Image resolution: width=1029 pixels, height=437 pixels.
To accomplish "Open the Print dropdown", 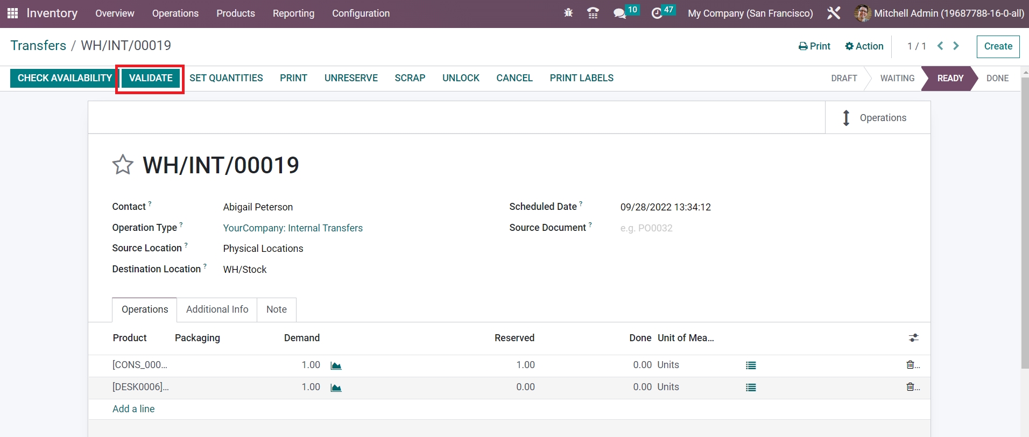I will (x=814, y=46).
